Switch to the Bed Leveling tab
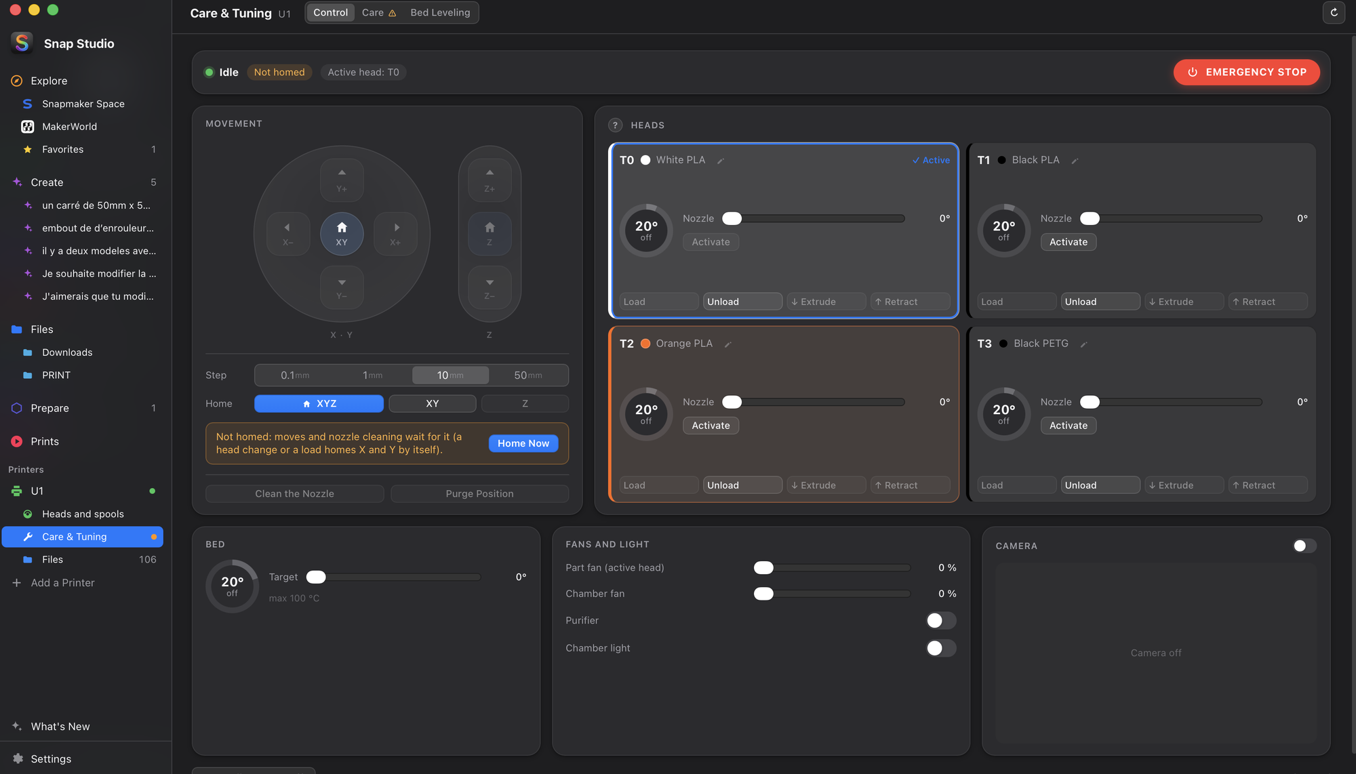This screenshot has height=774, width=1356. pyautogui.click(x=440, y=13)
